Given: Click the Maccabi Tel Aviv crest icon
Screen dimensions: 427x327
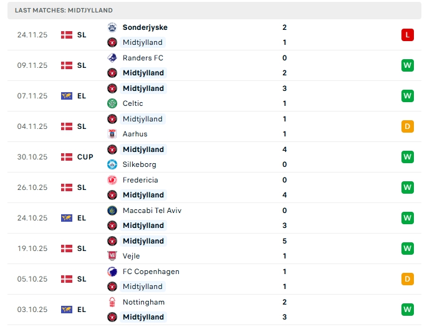Looking at the screenshot, I should click(x=112, y=211).
